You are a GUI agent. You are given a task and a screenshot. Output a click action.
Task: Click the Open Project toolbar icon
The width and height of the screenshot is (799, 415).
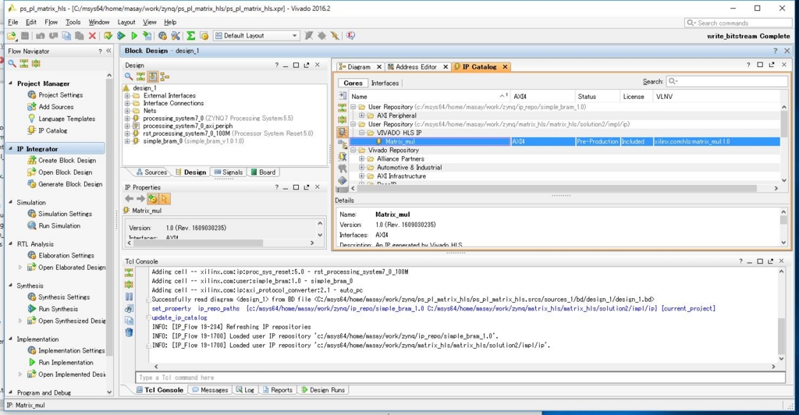pos(11,36)
